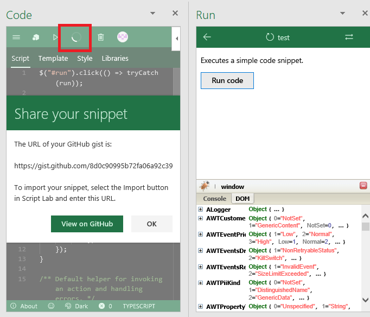Click the ALogger Object value
Image resolution: width=370 pixels, height=317 pixels.
coord(266,209)
